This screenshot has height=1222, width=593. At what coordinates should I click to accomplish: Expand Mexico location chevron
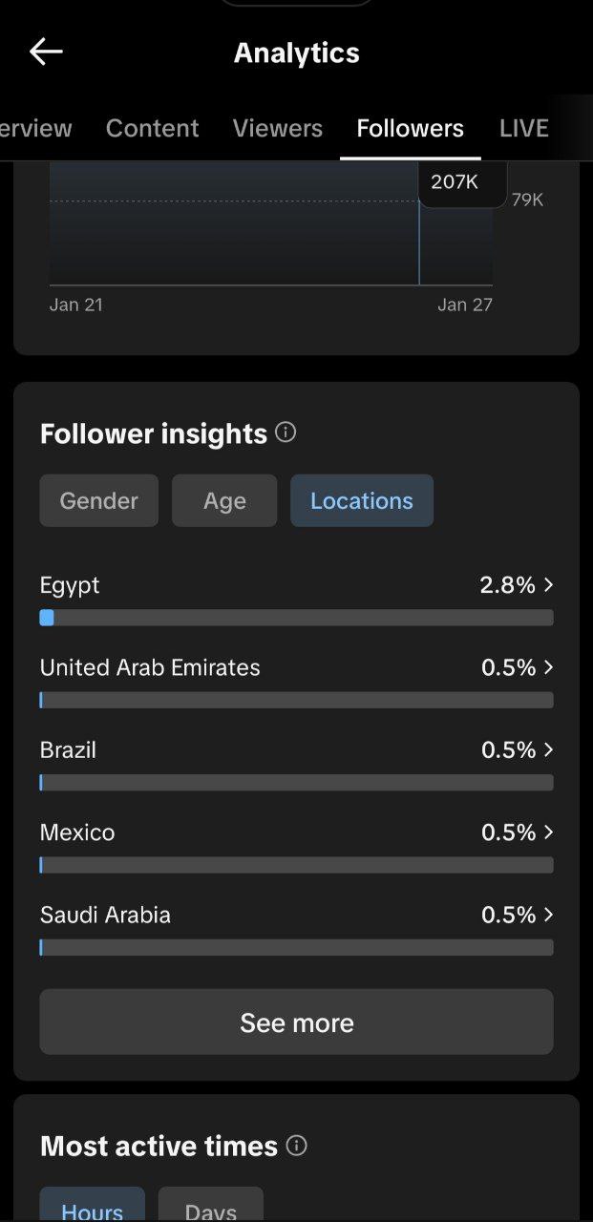[x=548, y=832]
